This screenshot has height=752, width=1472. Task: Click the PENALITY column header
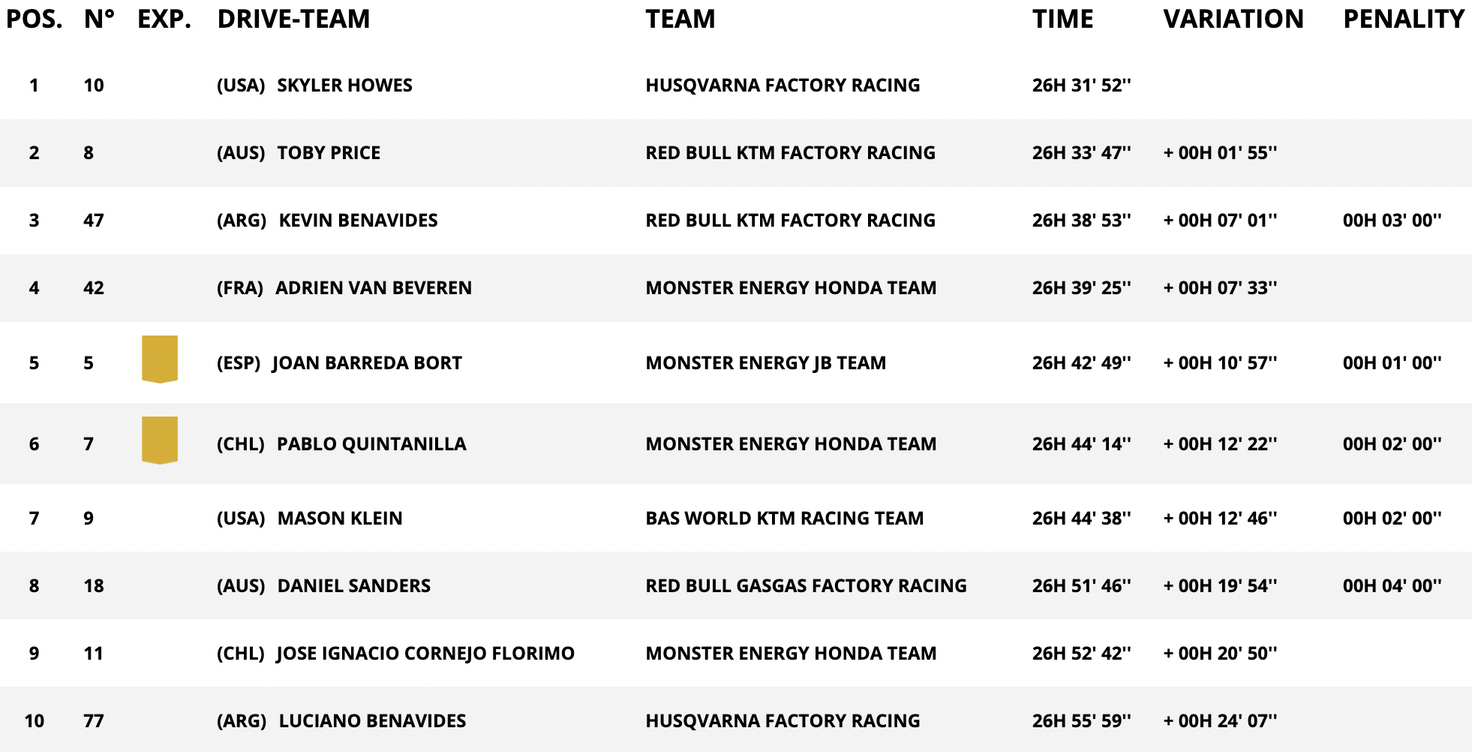point(1403,19)
